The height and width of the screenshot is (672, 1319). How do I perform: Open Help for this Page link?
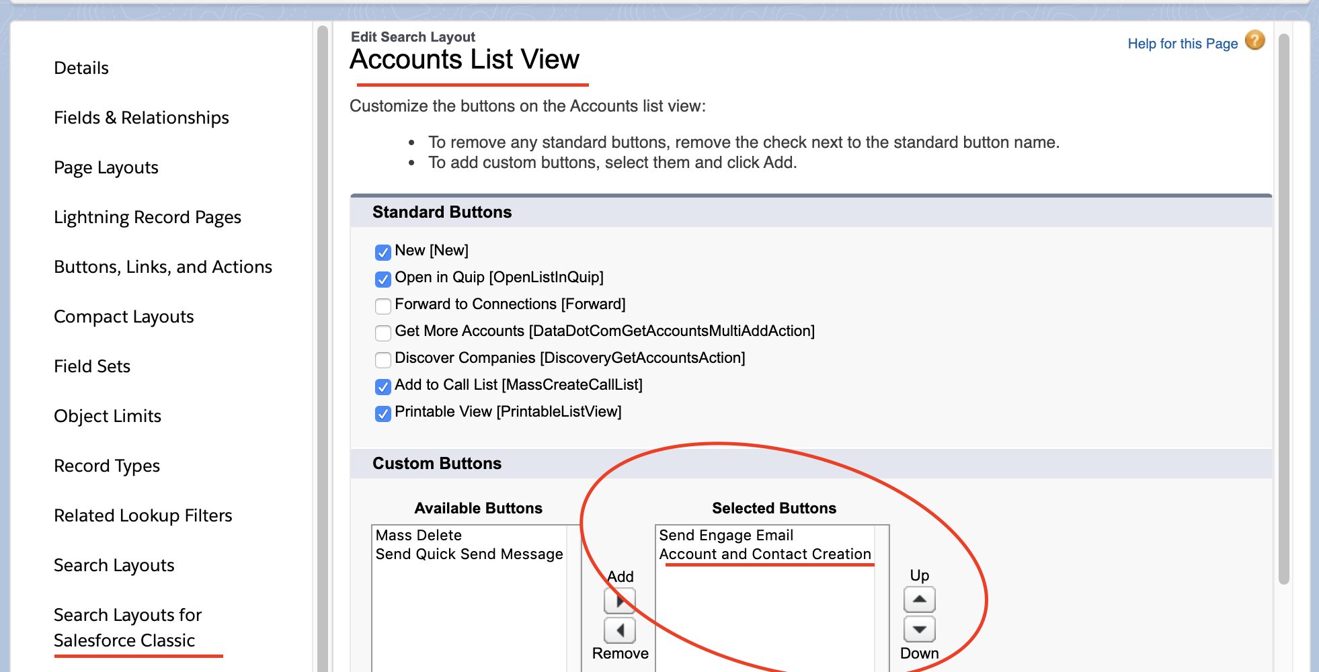click(1182, 44)
